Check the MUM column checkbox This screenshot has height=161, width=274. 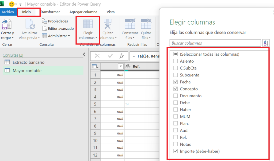point(176,117)
